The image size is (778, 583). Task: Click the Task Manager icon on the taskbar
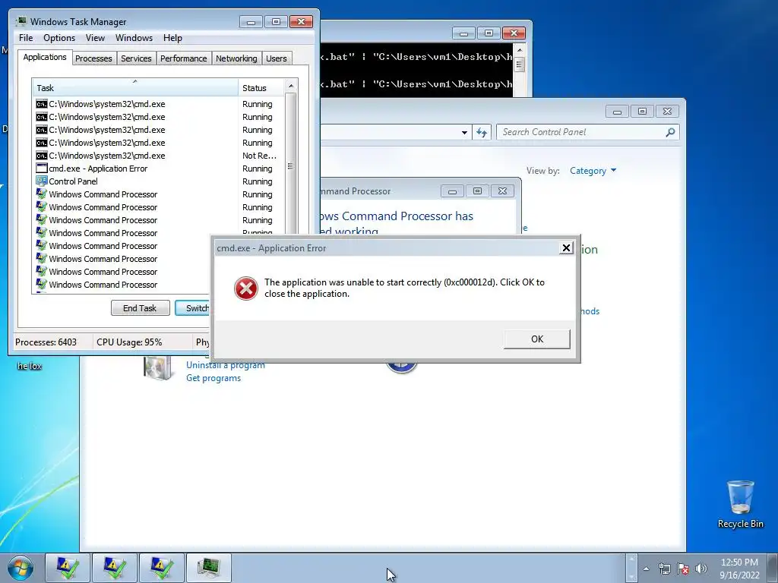(208, 568)
